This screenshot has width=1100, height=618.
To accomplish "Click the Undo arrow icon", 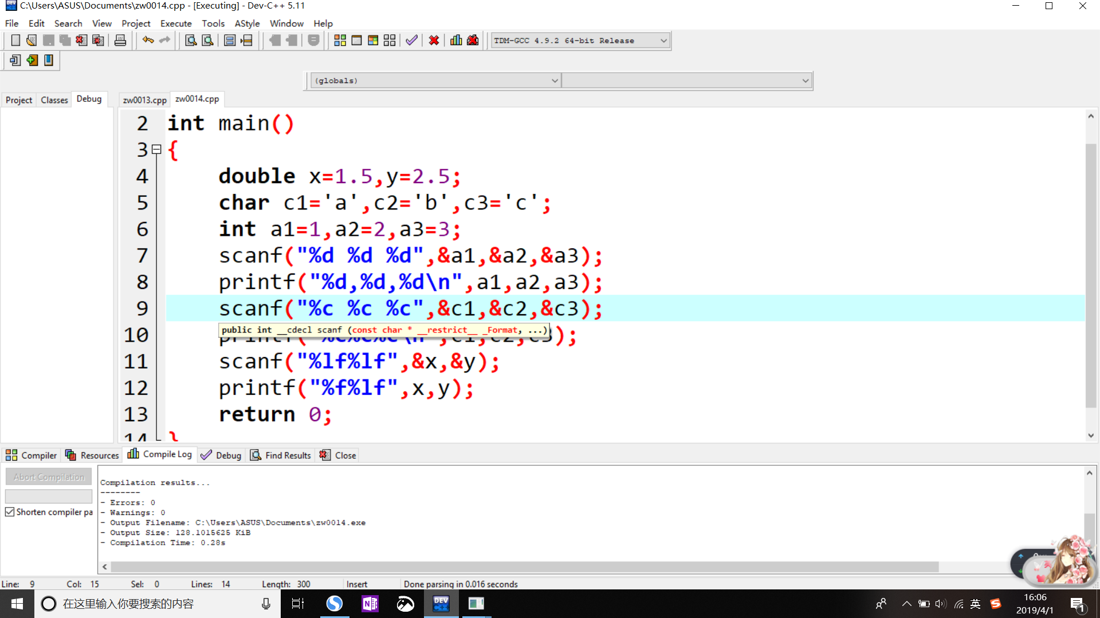I will [148, 41].
